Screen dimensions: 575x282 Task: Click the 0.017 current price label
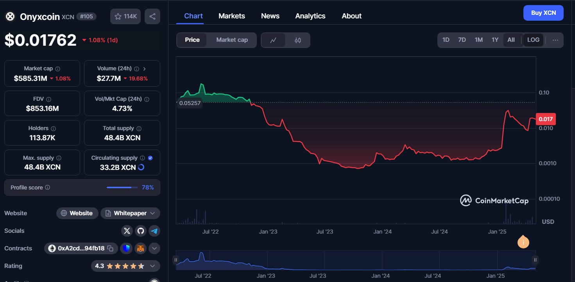click(546, 119)
